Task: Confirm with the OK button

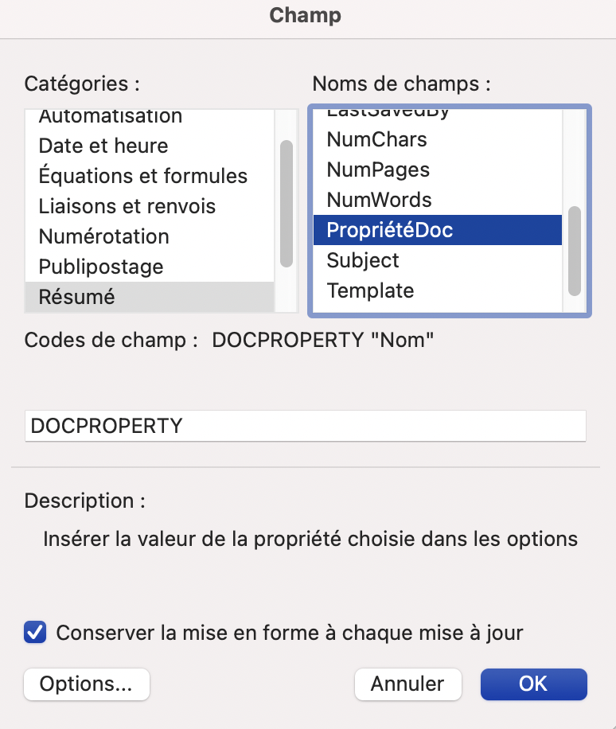Action: pos(533,684)
